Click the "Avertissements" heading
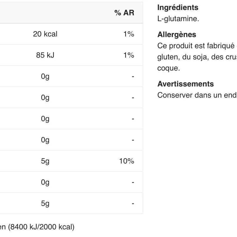 point(186,84)
